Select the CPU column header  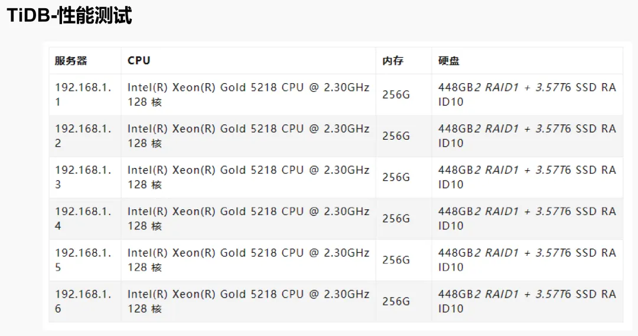coord(248,61)
